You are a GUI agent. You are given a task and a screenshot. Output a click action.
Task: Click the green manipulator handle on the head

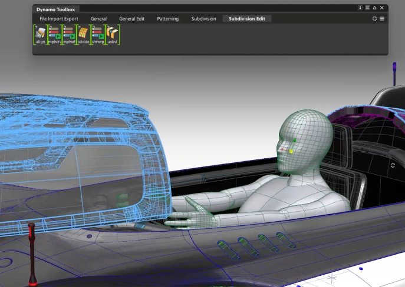(x=294, y=141)
